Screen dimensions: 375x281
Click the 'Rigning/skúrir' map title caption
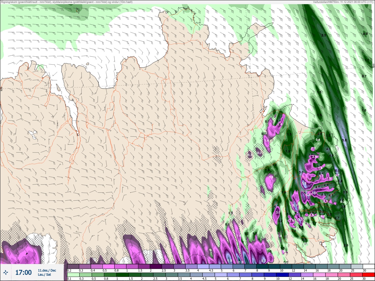coord(67,2)
